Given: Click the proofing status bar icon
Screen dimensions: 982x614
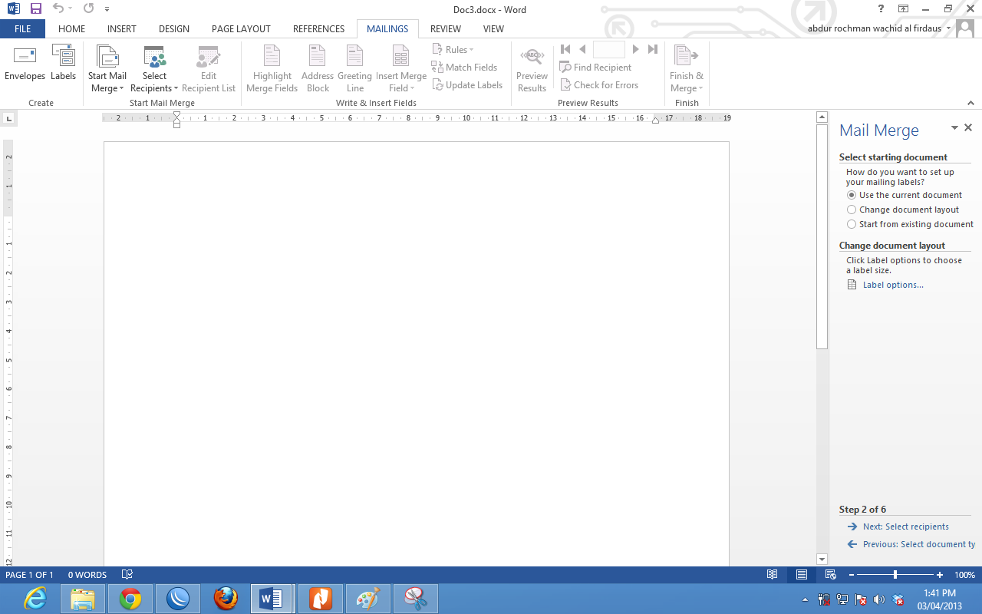Looking at the screenshot, I should click(127, 574).
